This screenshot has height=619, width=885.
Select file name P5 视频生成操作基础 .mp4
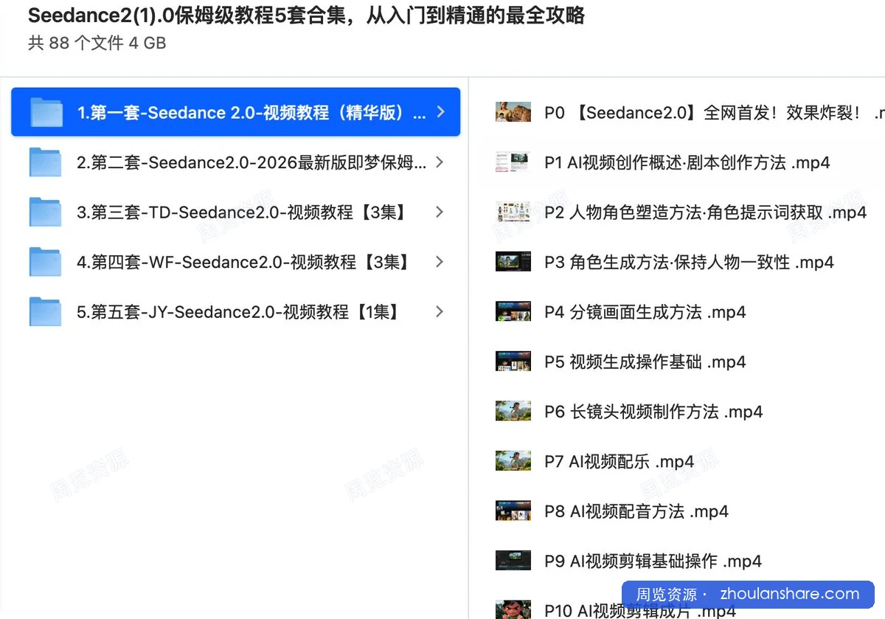[x=645, y=362]
